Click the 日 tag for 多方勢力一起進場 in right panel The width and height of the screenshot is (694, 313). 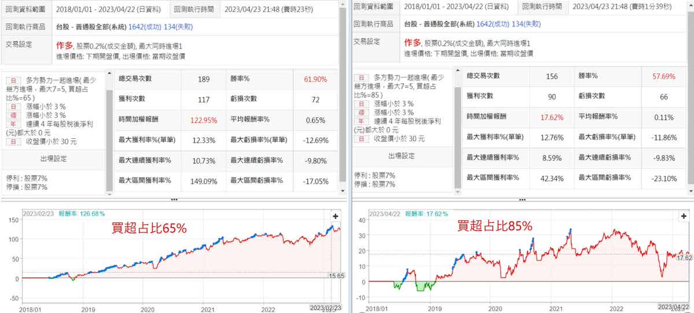pyautogui.click(x=361, y=77)
